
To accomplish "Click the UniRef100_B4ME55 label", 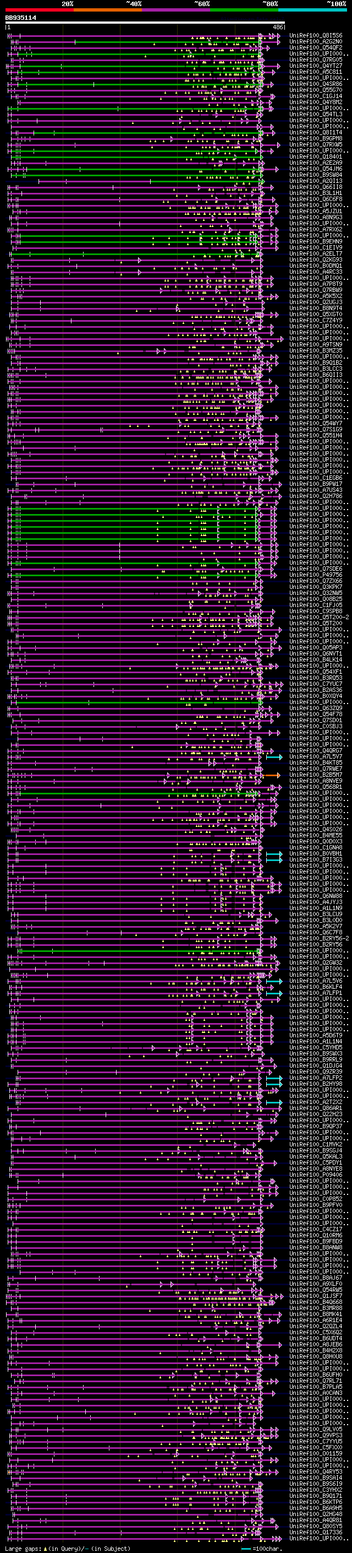I will click(x=315, y=836).
